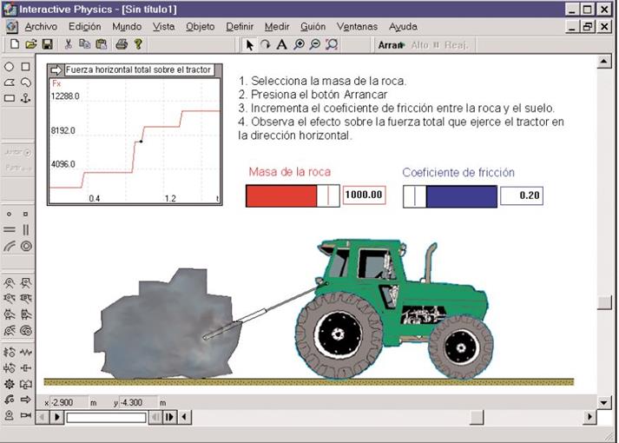
Task: Create a new document with the New icon
Action: (x=15, y=44)
